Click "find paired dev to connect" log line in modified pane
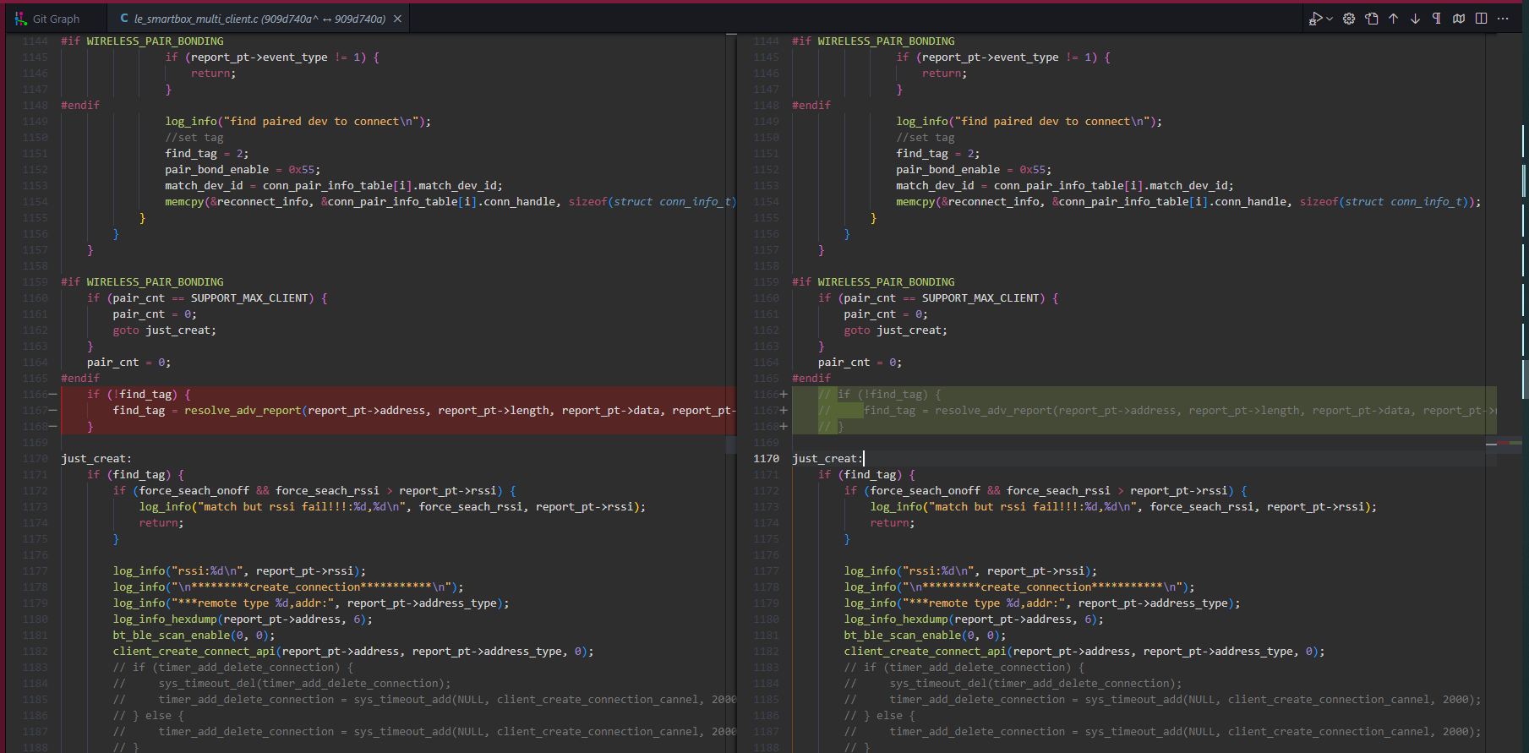The height and width of the screenshot is (753, 1529). pos(1029,122)
